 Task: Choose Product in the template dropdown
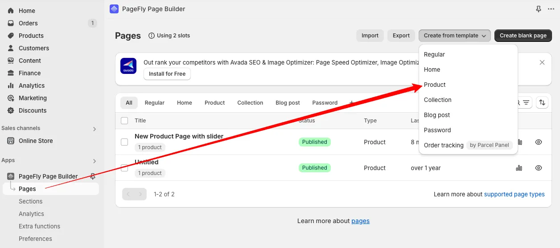[468, 85]
